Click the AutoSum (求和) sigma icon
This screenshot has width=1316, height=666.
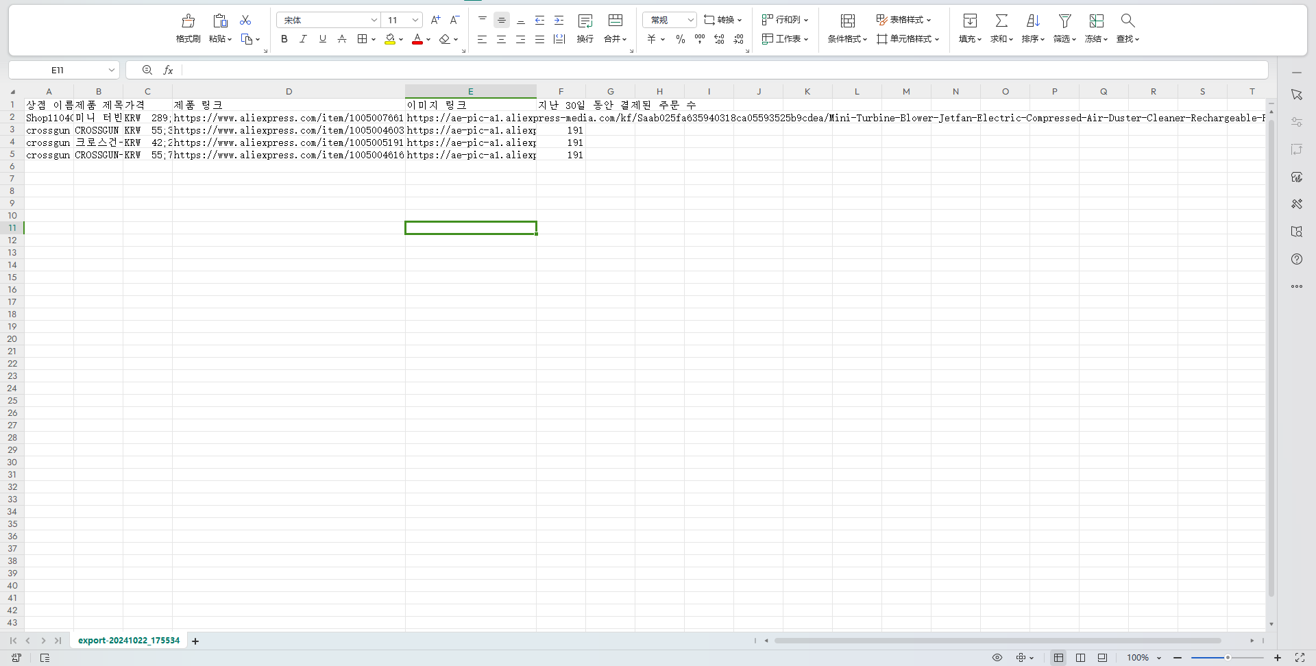(1001, 21)
